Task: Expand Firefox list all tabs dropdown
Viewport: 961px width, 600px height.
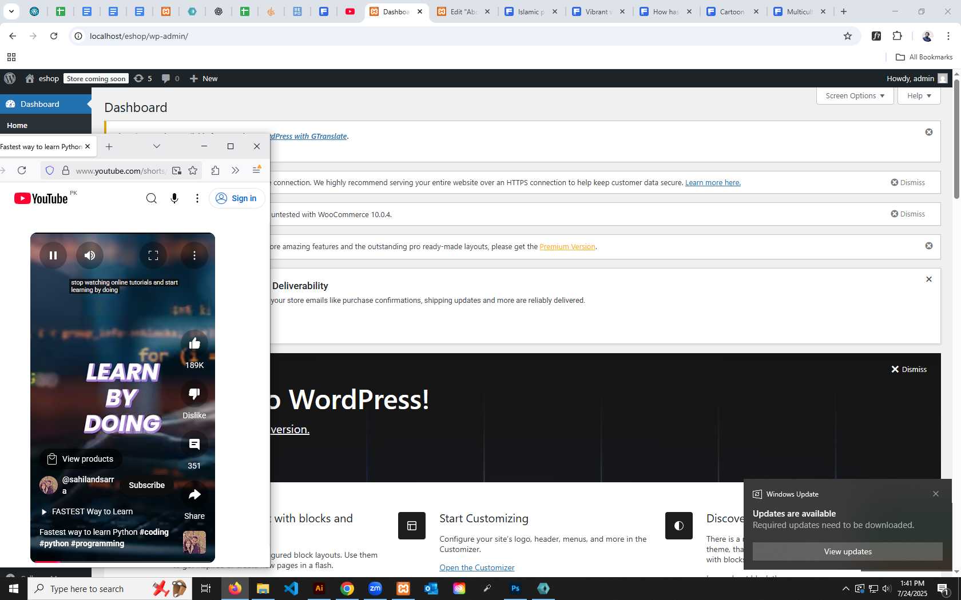Action: (x=156, y=146)
